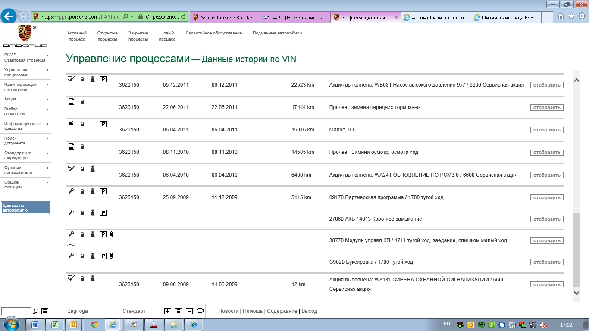The image size is (589, 331).
Task: Click the list icon next to the search magnifier
Action: pyautogui.click(x=45, y=311)
